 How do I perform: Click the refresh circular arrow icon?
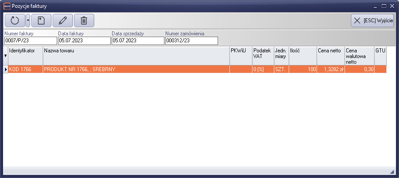pos(15,21)
